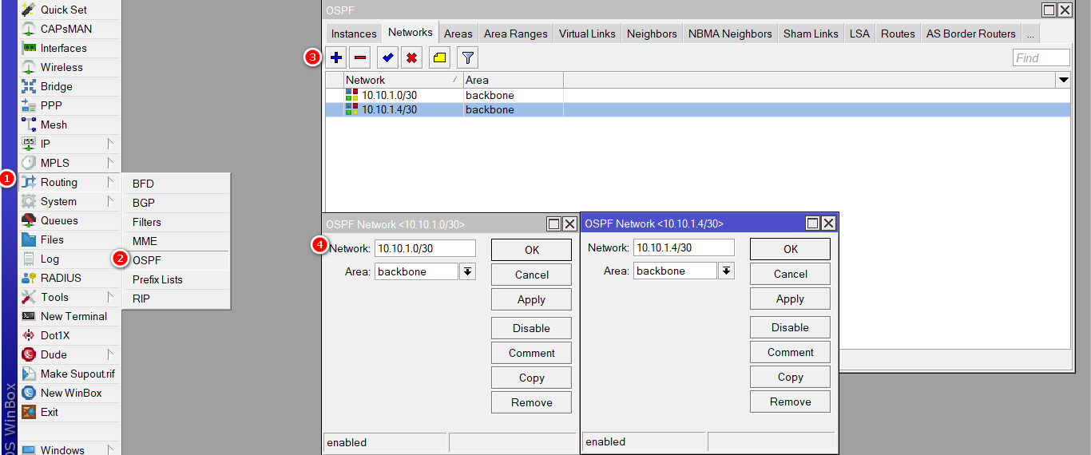Click the Network field containing 10.10.1.0/30
This screenshot has height=455, width=1091.
[425, 248]
